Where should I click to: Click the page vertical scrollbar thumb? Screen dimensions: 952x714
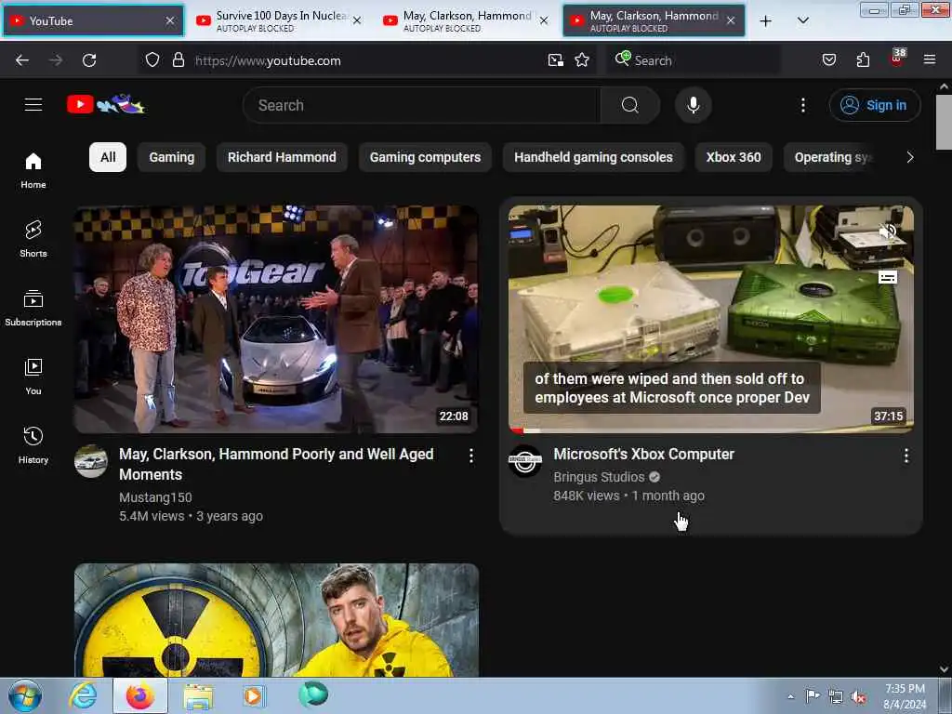click(943, 122)
